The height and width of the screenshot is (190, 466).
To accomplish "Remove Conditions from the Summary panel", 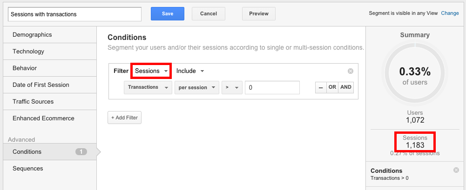I will 456,170.
